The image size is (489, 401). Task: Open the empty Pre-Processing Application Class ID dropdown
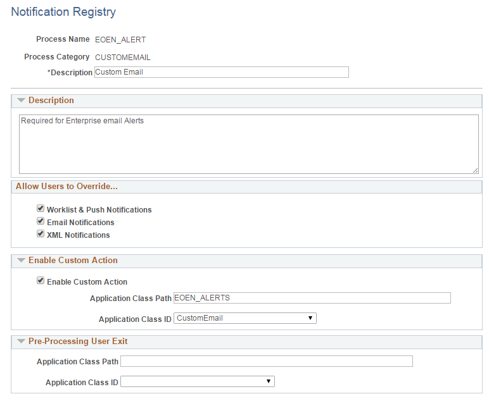tap(198, 381)
